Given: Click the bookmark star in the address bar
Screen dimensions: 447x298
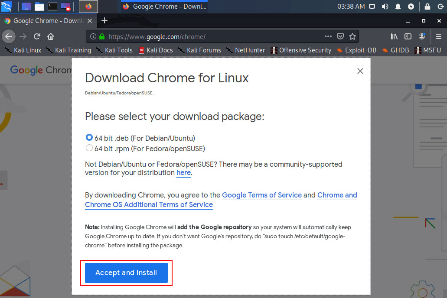Looking at the screenshot, I should click(352, 36).
